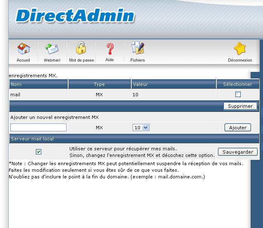Log out via the Déconnexion star icon

(240, 49)
